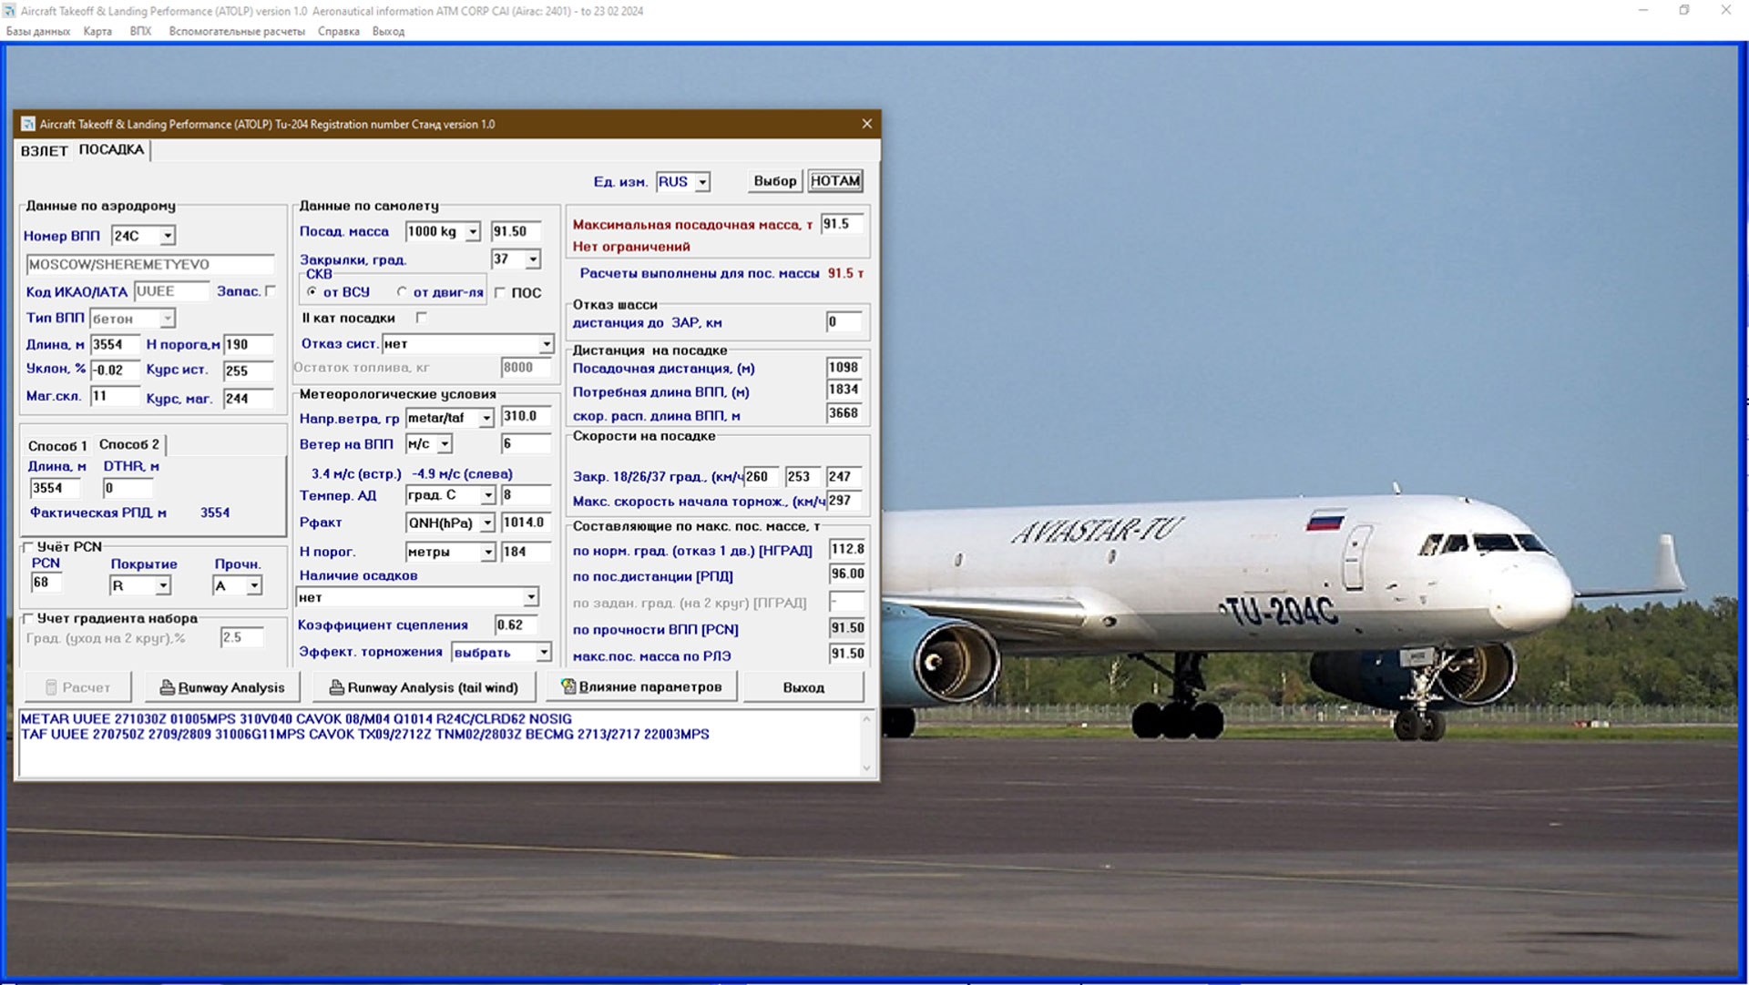Switch to the ВЗЛЕТ tab
Image resolution: width=1749 pixels, height=985 pixels.
point(44,150)
